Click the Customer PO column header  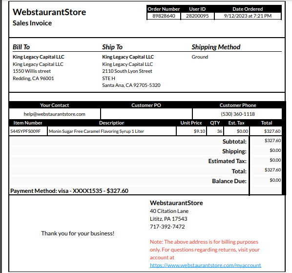[x=146, y=105]
